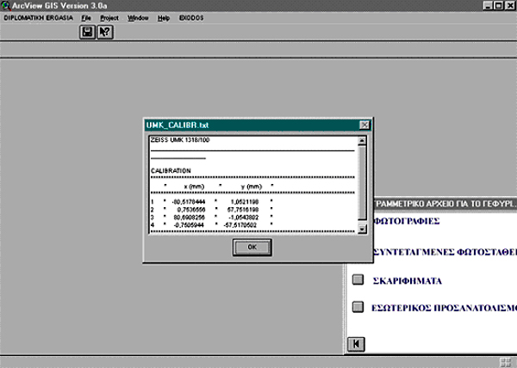The width and height of the screenshot is (517, 368).
Task: Select the ΦΩΤΟΓΡΑΦΙΕΣ option label
Action: 407,221
